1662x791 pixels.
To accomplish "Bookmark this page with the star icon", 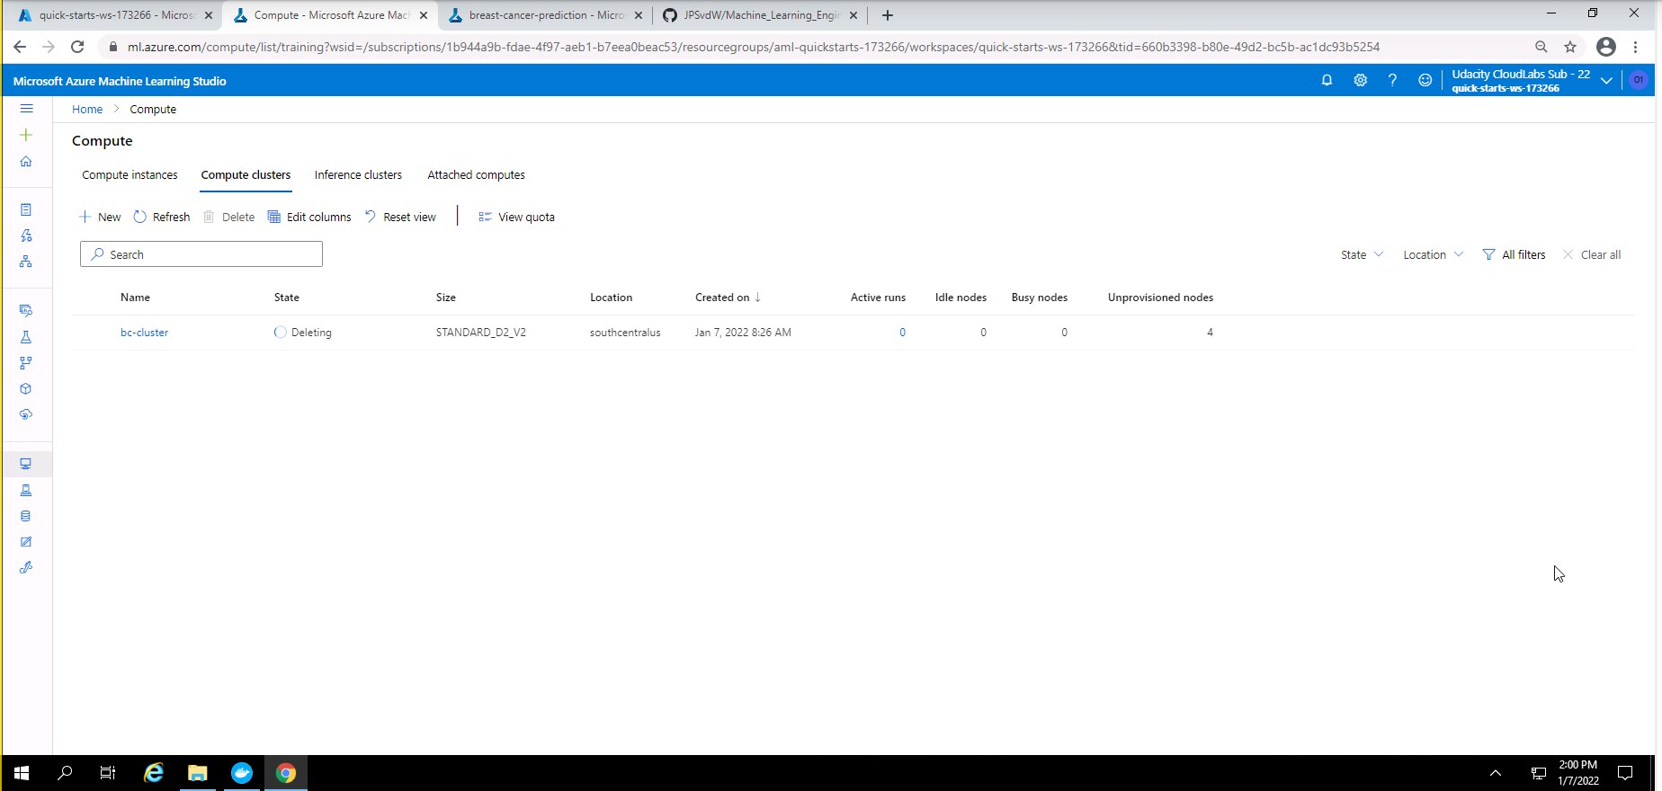I will click(1570, 47).
